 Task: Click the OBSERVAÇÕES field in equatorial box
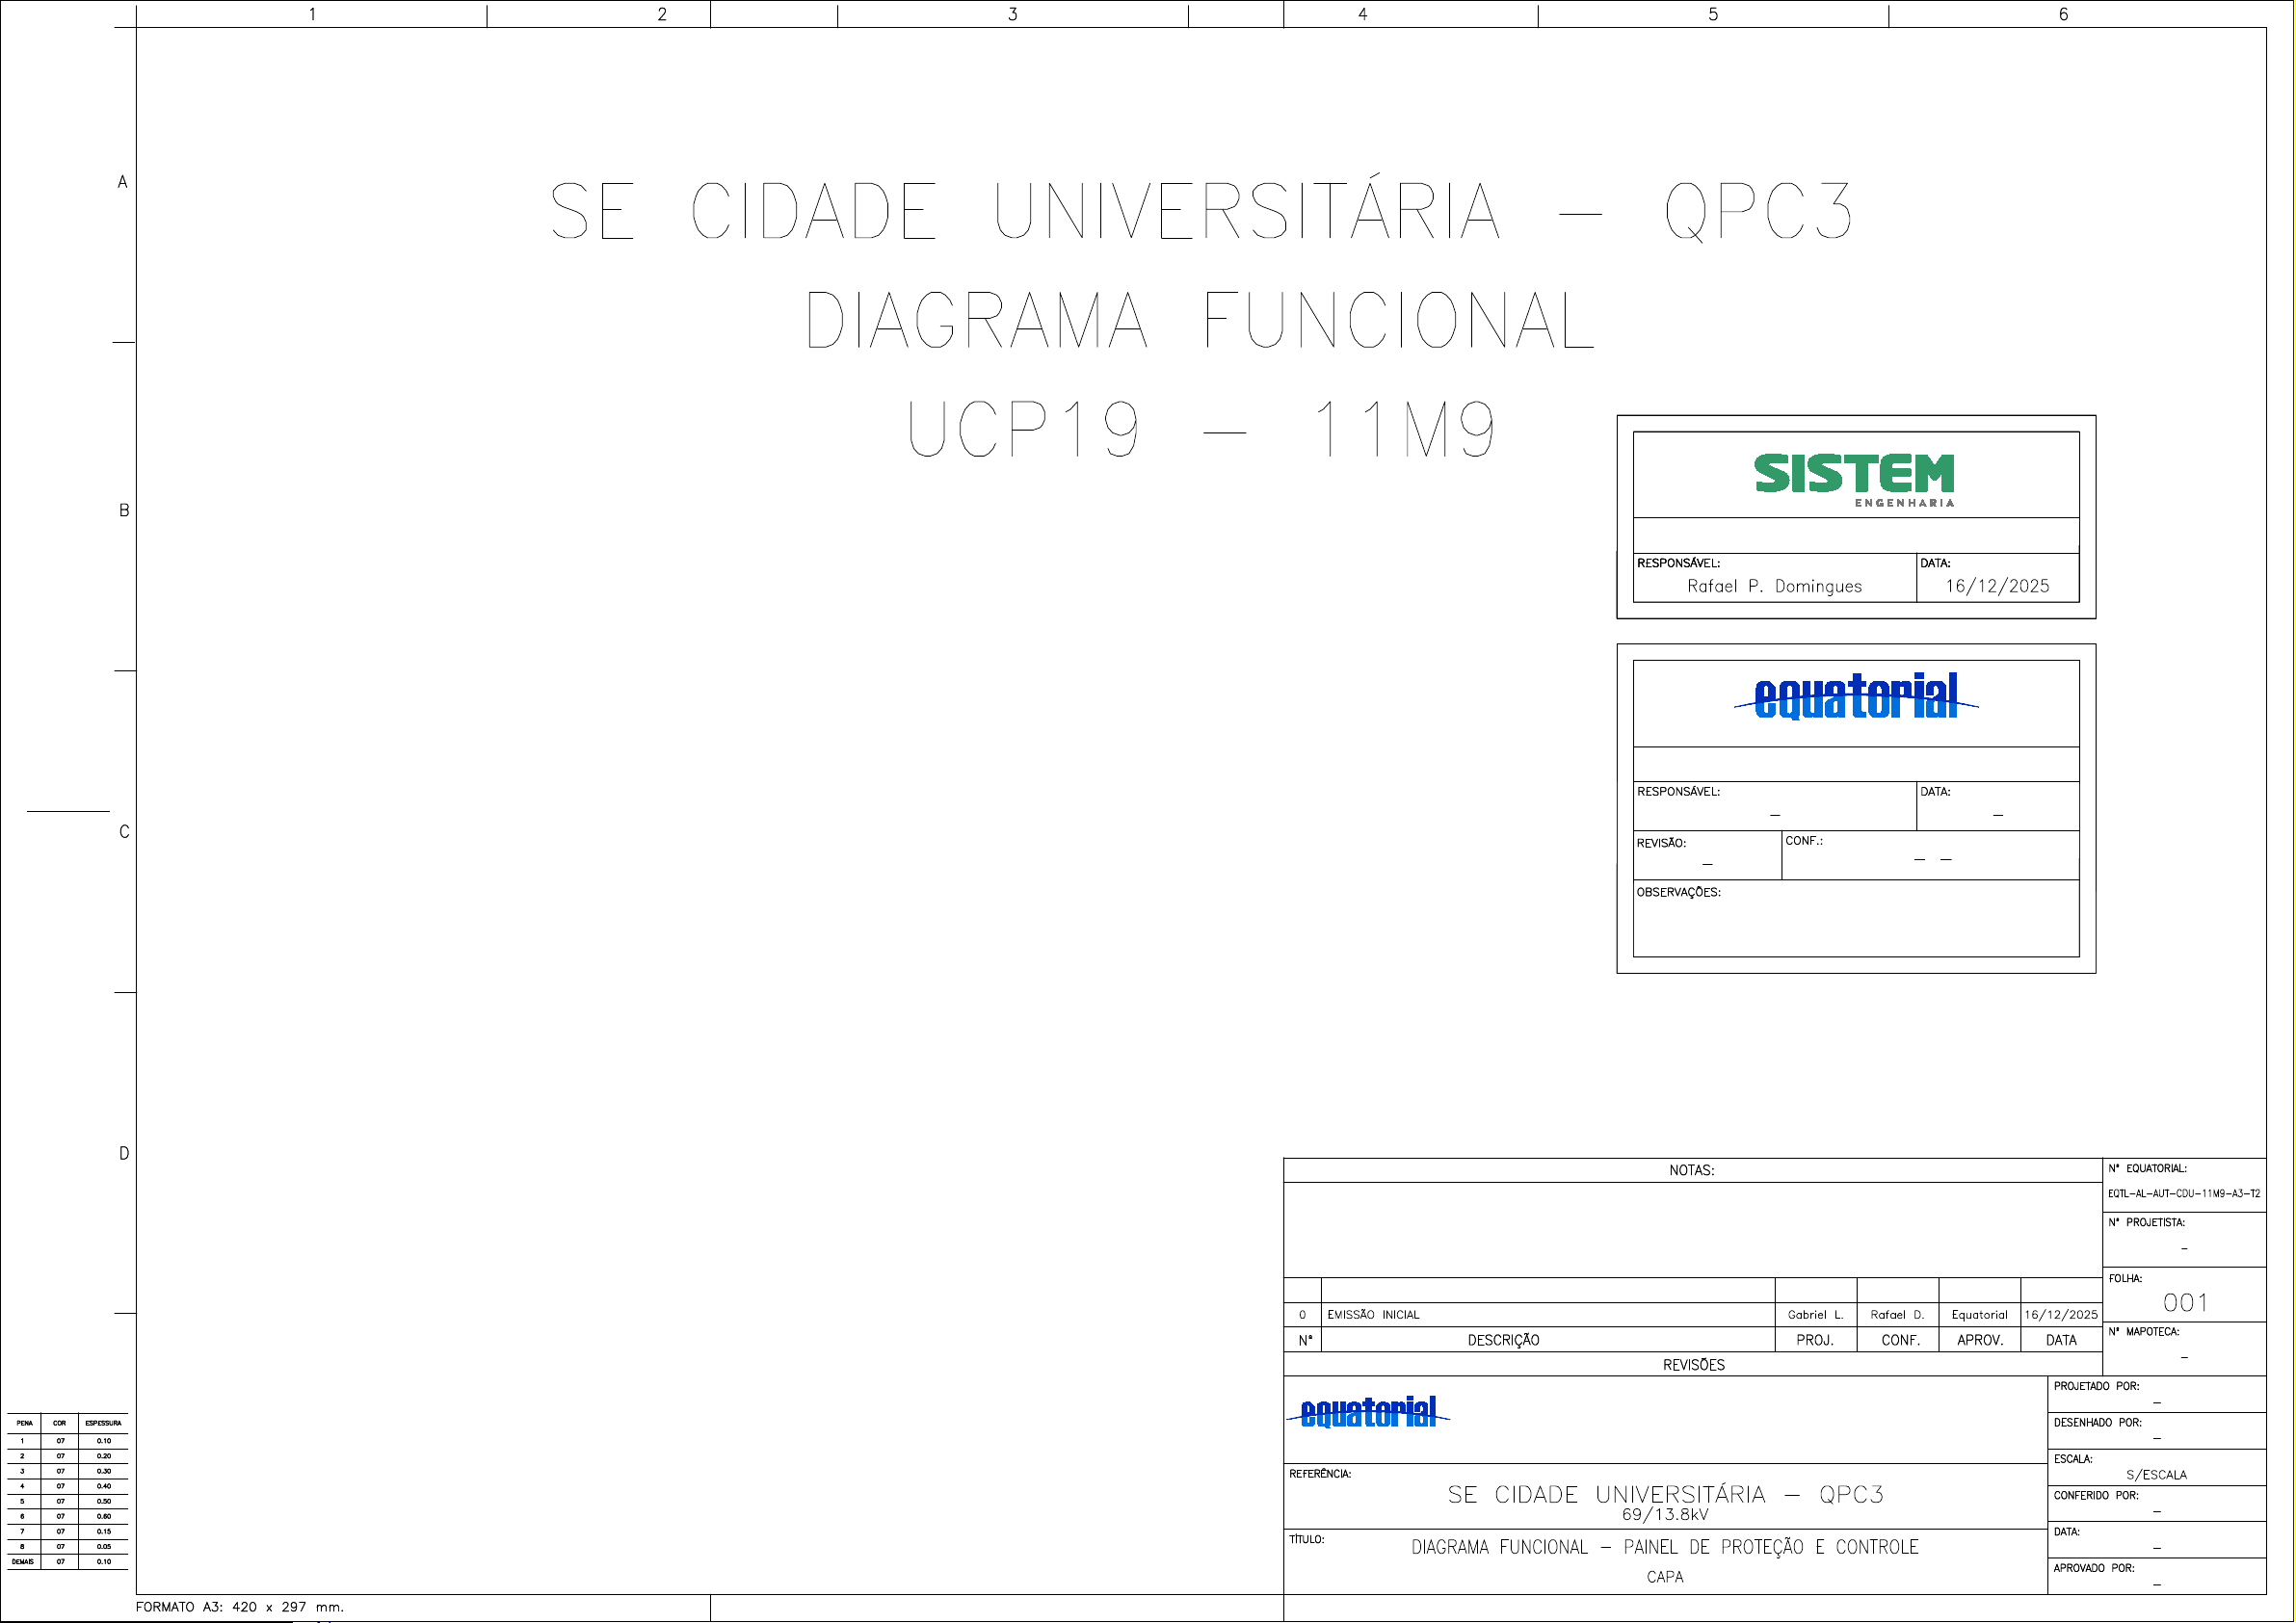[1855, 918]
